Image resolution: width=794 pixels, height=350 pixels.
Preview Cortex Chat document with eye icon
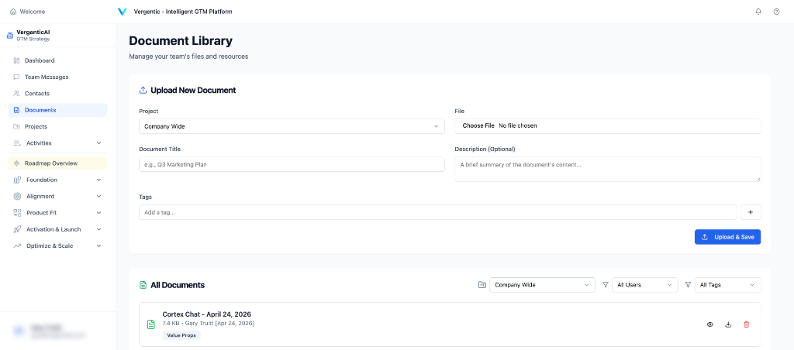coord(710,324)
